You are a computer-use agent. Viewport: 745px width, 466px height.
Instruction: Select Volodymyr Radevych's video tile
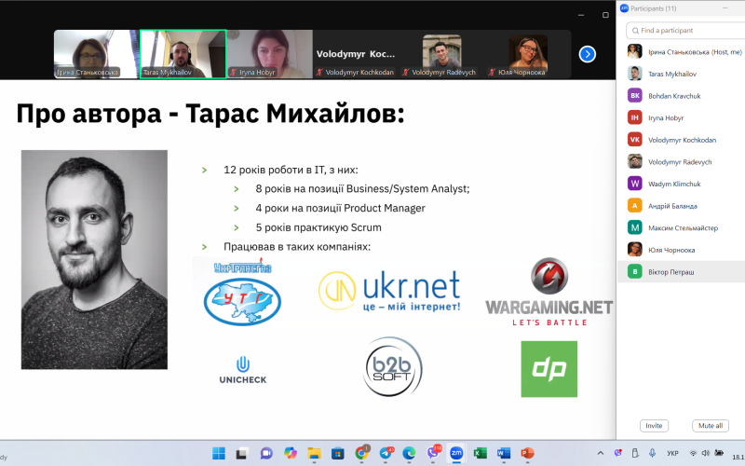(x=441, y=54)
